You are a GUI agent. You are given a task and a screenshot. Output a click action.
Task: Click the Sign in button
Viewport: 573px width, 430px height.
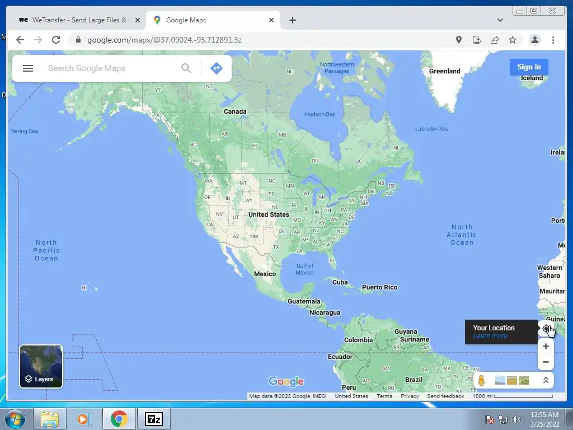click(x=529, y=67)
